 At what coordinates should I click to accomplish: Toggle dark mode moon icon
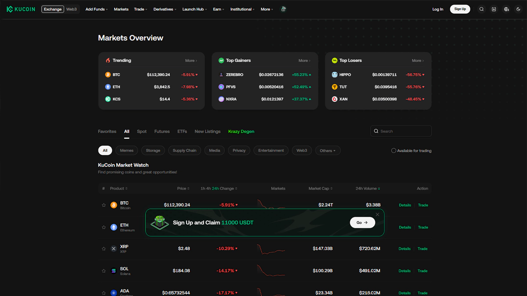click(519, 9)
